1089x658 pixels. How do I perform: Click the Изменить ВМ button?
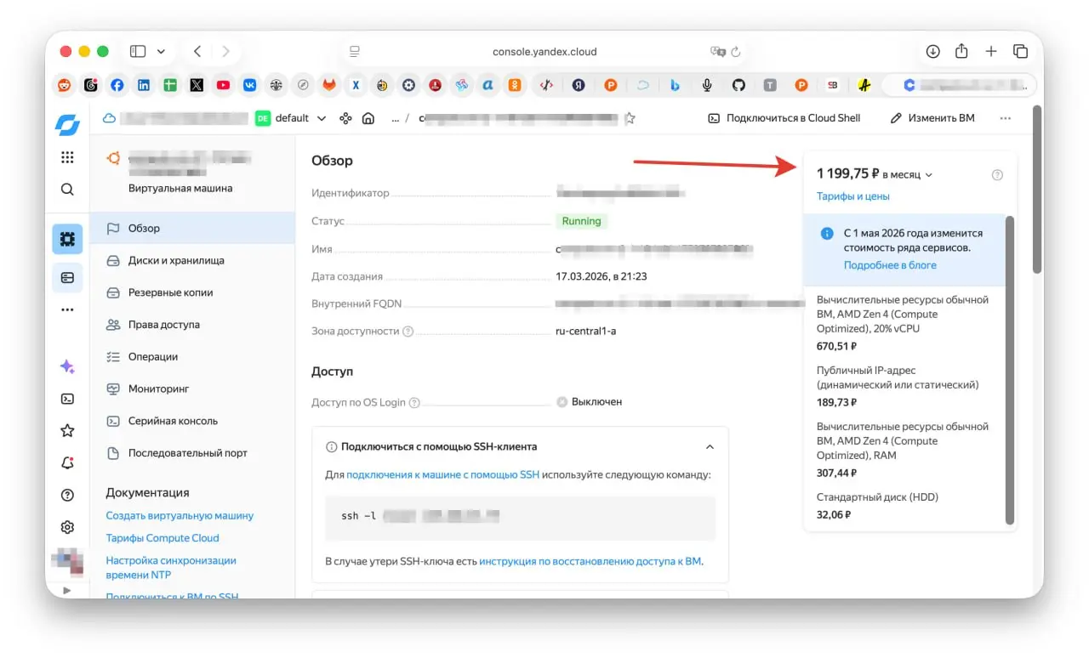point(933,119)
